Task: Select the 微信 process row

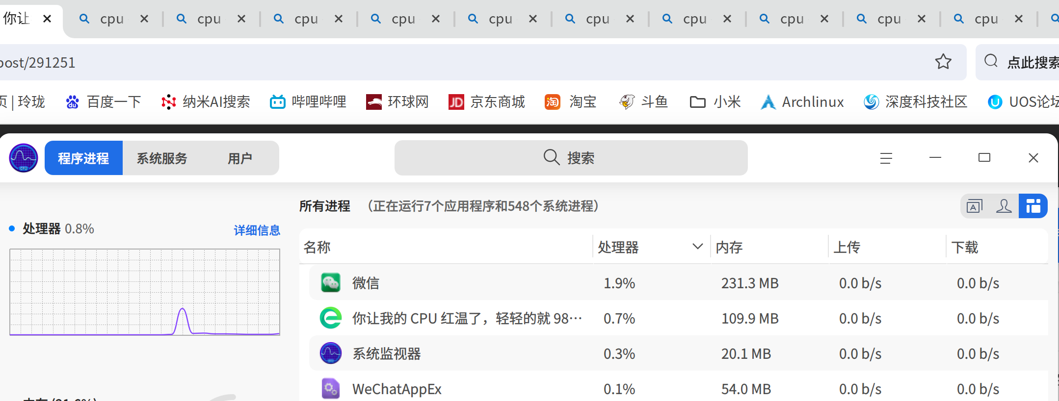Action: click(x=678, y=283)
